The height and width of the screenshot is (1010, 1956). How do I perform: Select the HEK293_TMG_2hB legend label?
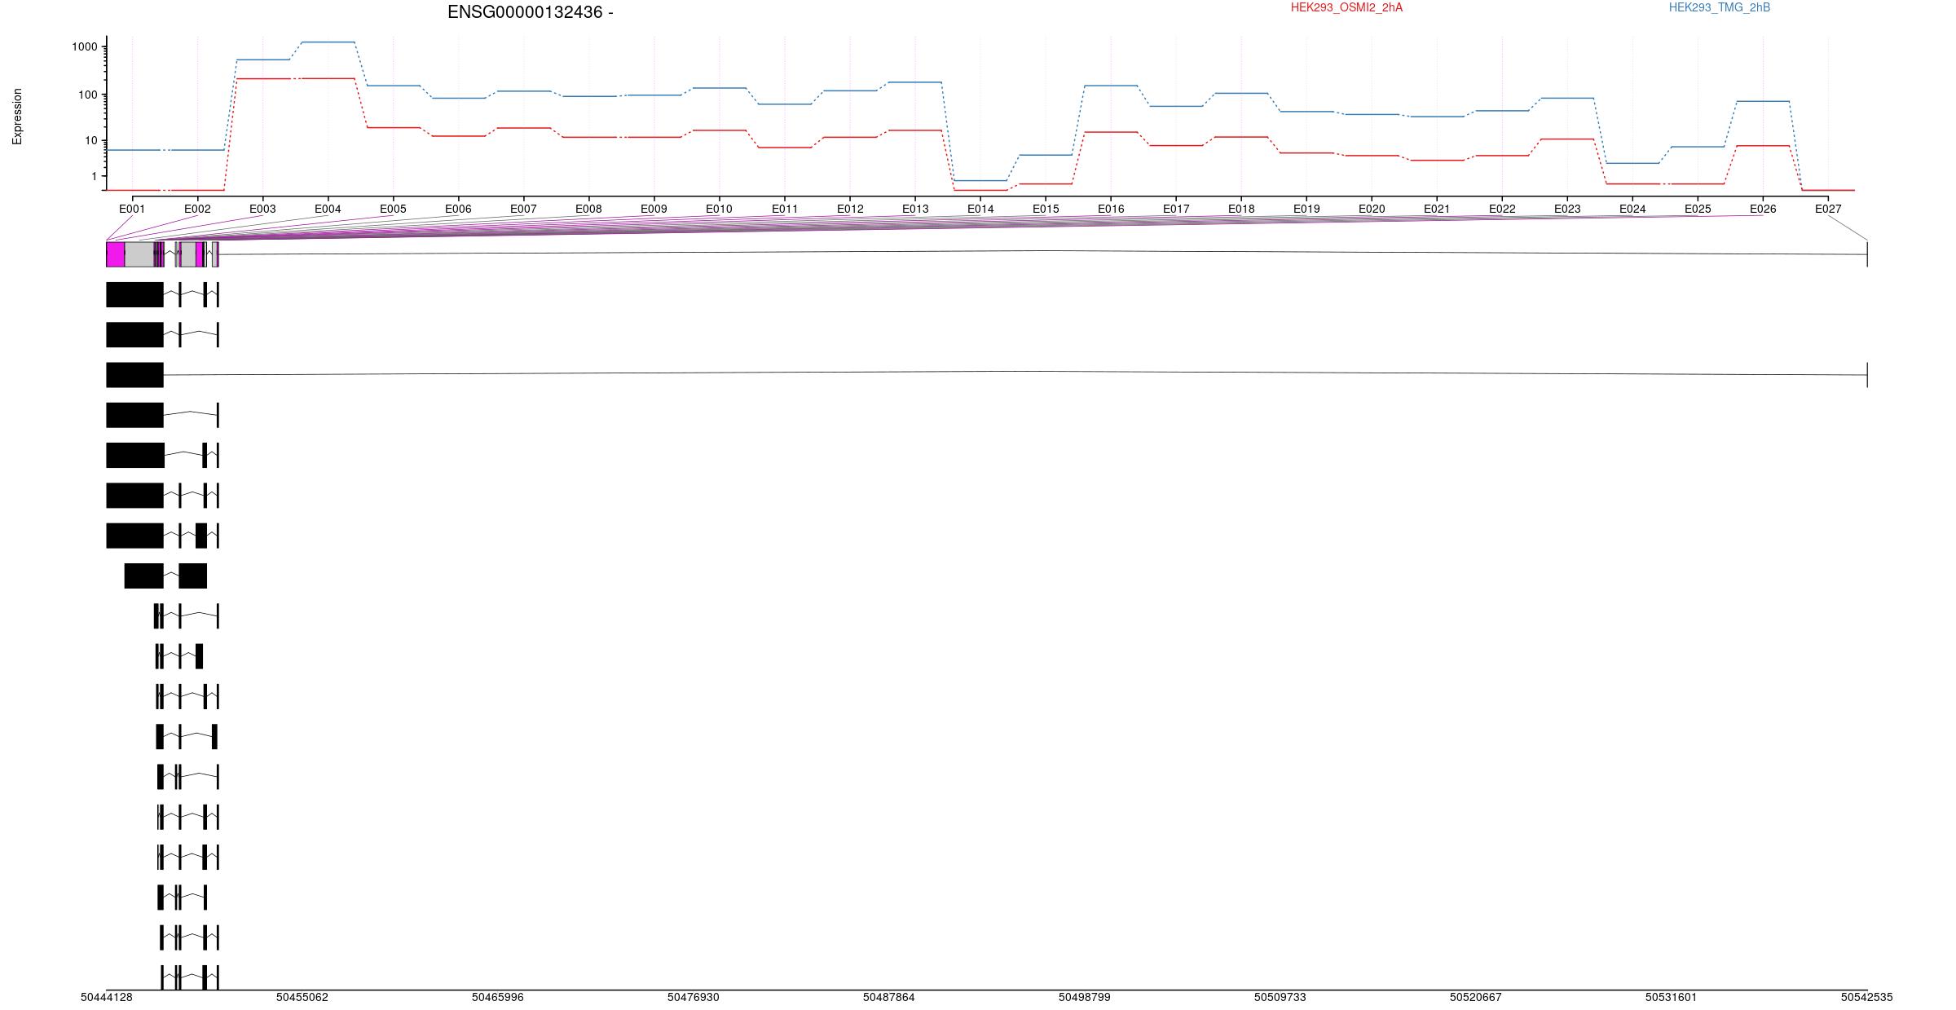(x=1720, y=7)
